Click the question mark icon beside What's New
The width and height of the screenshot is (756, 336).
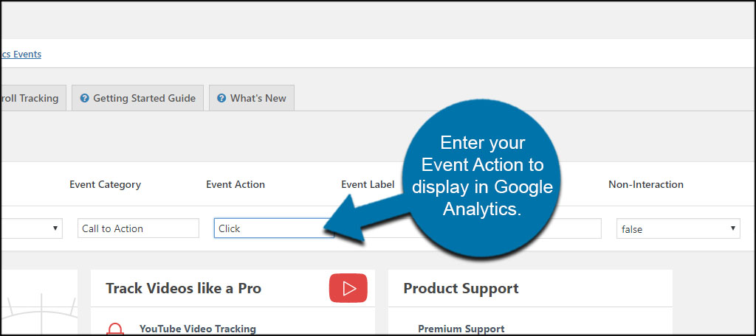221,98
